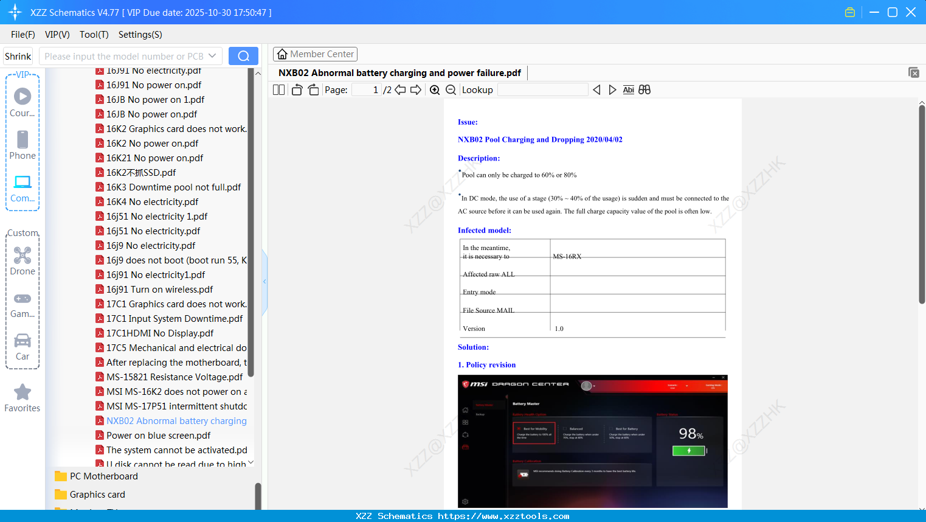Zoom out of the PDF
This screenshot has width=926, height=522.
point(451,90)
